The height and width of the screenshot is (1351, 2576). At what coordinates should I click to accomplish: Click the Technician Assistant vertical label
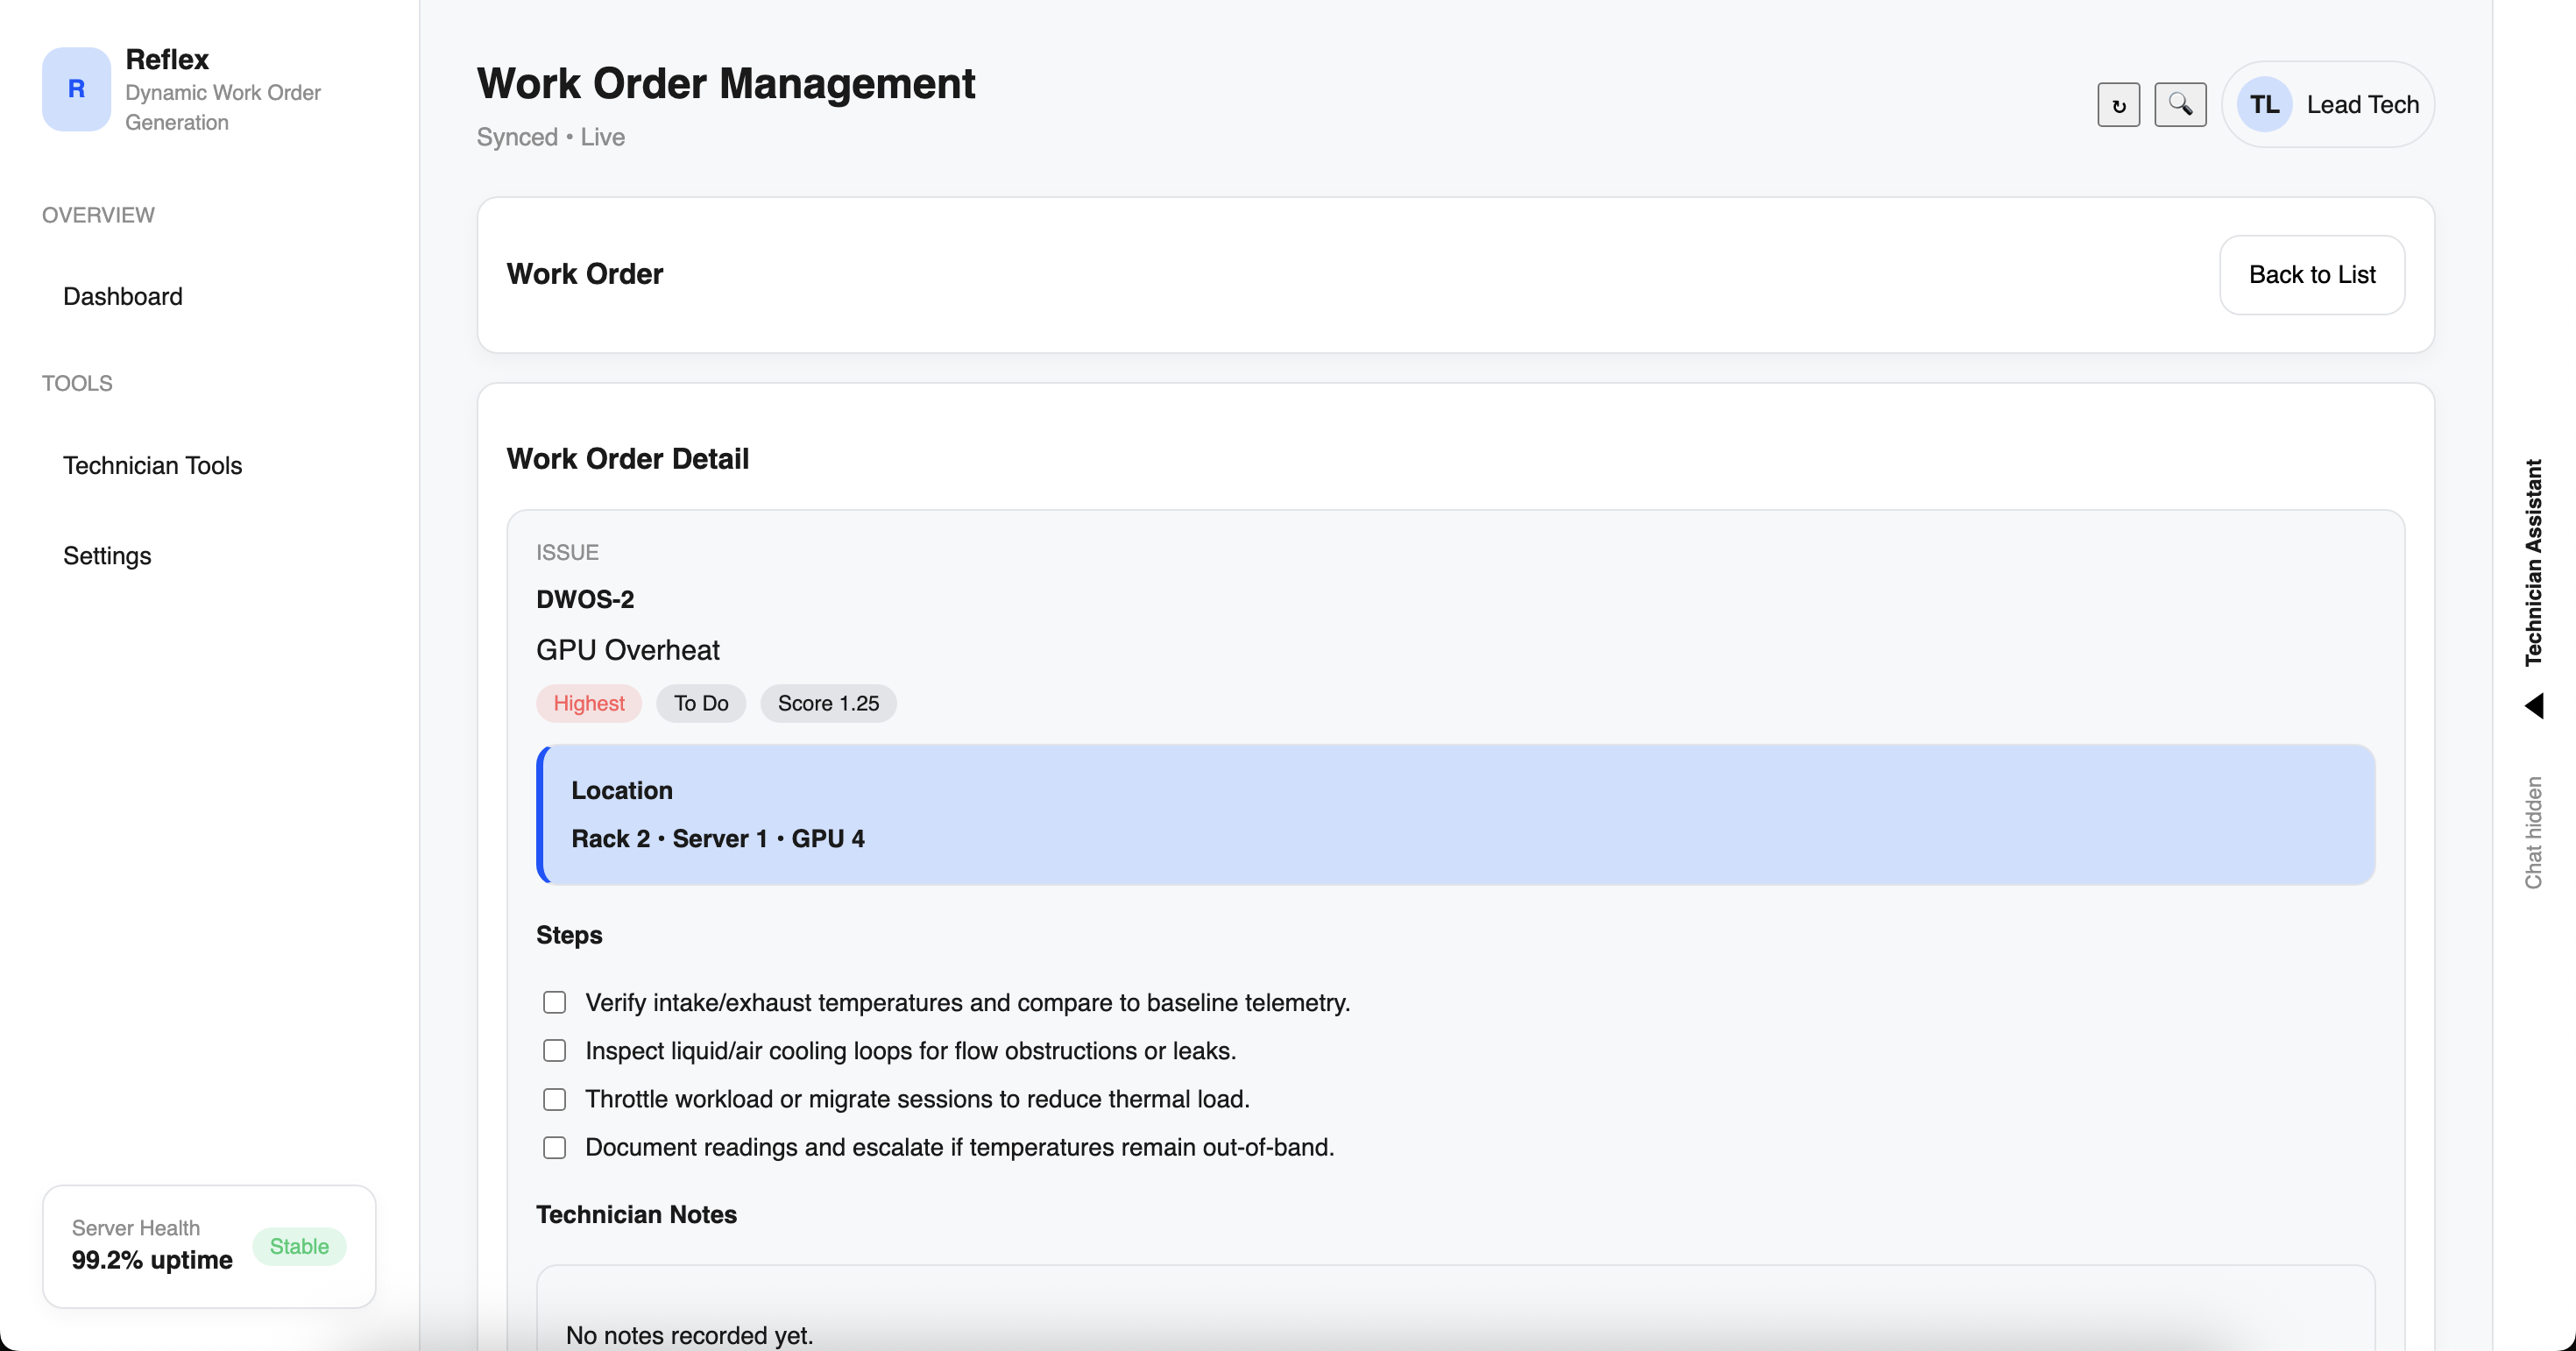pyautogui.click(x=2533, y=562)
